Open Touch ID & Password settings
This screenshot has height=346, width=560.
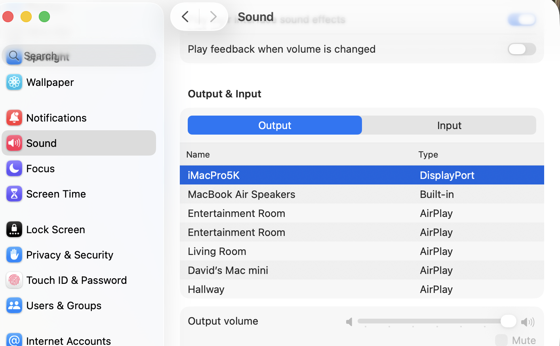pyautogui.click(x=79, y=280)
